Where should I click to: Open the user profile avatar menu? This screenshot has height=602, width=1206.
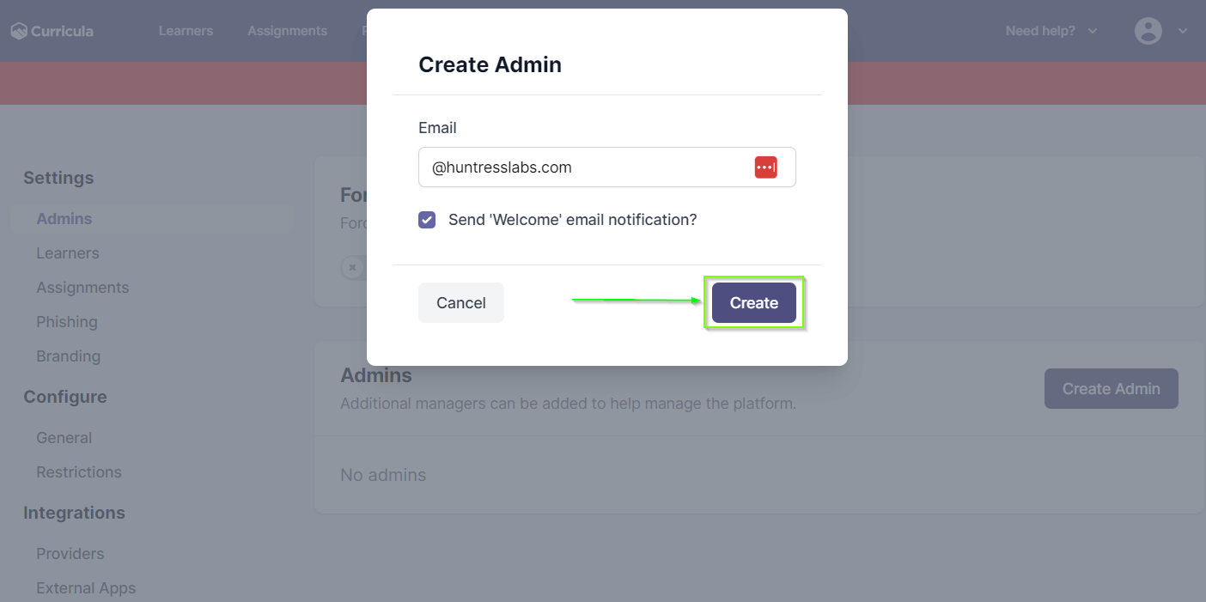point(1148,31)
